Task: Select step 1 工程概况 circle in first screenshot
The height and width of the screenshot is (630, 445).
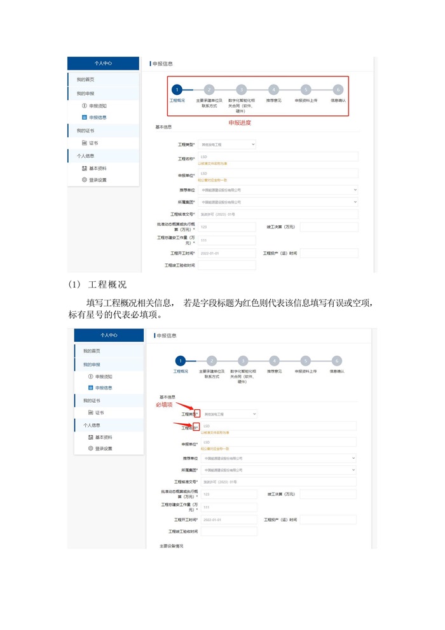Action: pyautogui.click(x=177, y=90)
